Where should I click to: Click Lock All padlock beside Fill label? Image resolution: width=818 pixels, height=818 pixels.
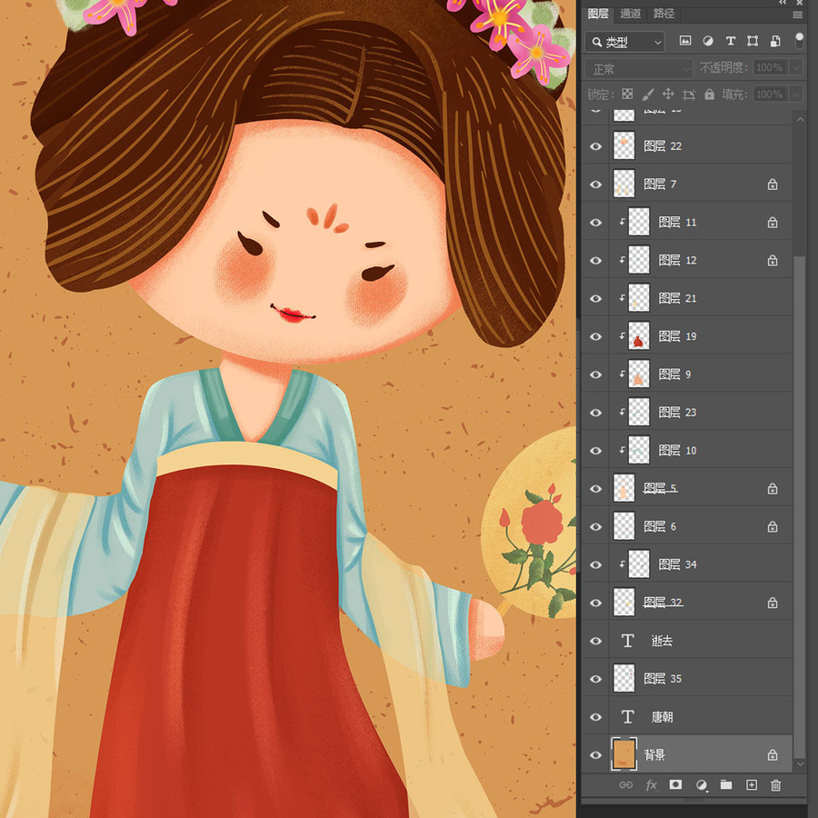click(x=709, y=94)
